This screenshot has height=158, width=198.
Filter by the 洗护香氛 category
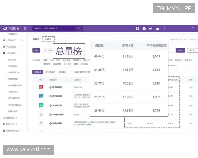point(66,60)
